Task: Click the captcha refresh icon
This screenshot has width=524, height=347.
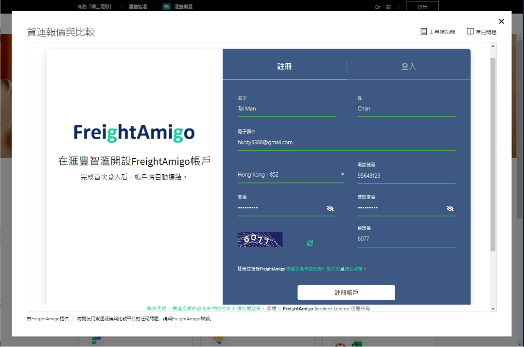Action: pyautogui.click(x=310, y=243)
